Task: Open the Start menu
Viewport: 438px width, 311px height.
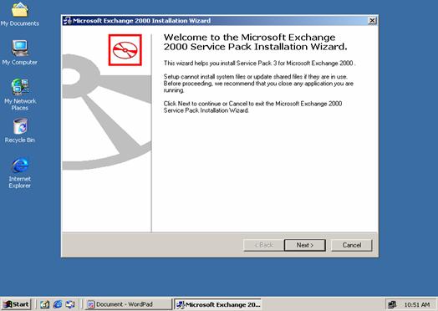Action: tap(16, 304)
